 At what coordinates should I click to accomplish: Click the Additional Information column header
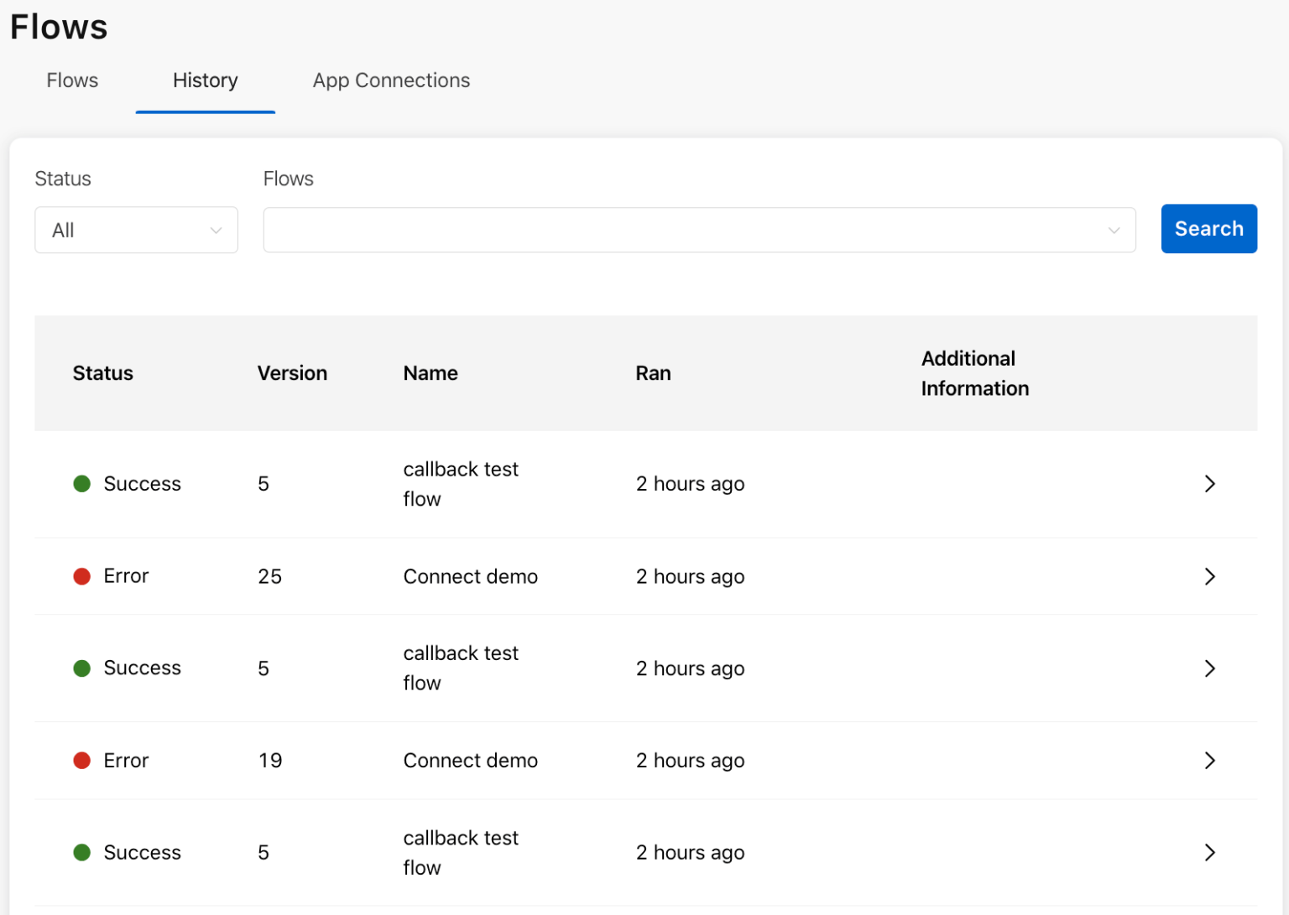(x=974, y=373)
